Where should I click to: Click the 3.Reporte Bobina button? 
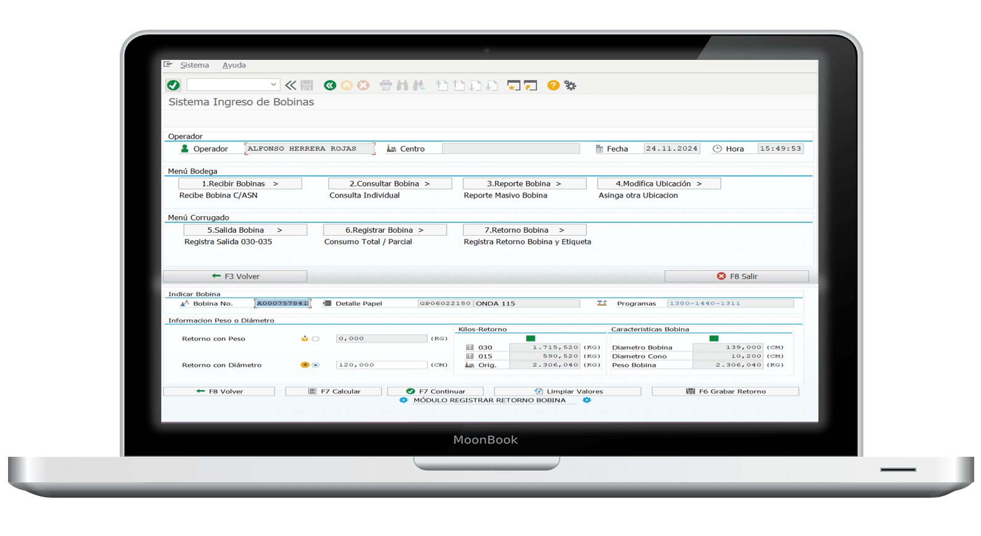click(524, 183)
